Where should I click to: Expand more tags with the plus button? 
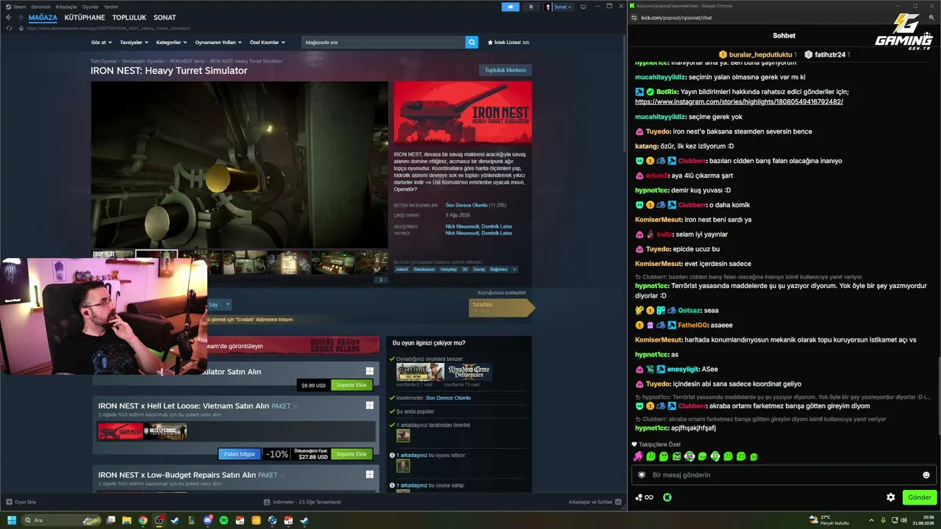(514, 270)
